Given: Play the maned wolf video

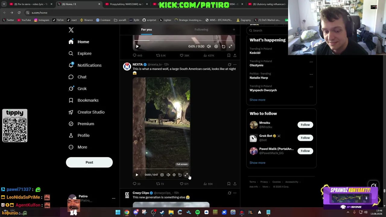Looking at the screenshot, I should pyautogui.click(x=137, y=175).
